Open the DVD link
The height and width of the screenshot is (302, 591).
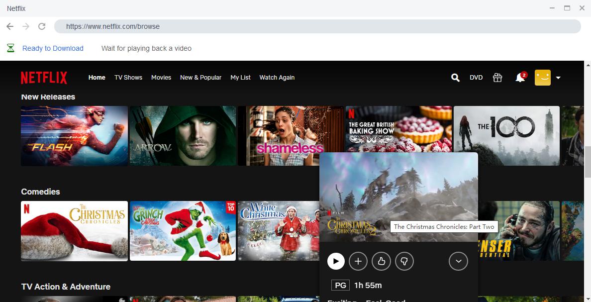476,77
